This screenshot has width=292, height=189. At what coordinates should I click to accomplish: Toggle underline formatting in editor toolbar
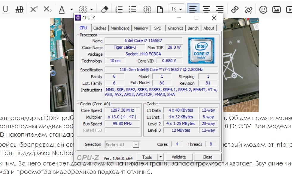pyautogui.click(x=5, y=9)
